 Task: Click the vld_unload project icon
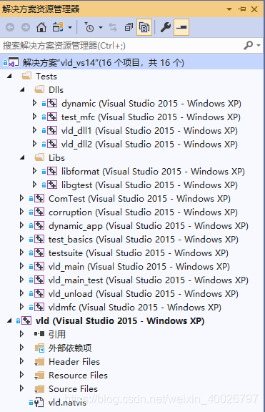(x=39, y=293)
